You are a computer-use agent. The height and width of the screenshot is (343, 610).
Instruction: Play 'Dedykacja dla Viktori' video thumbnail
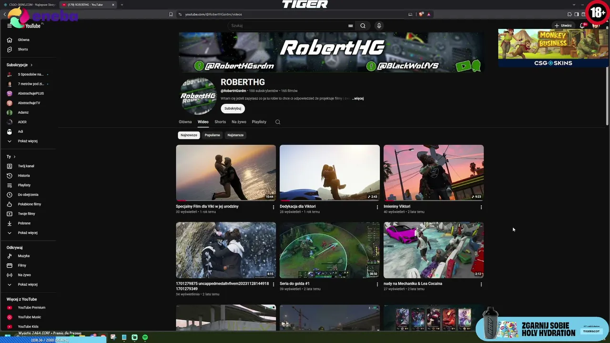[330, 173]
